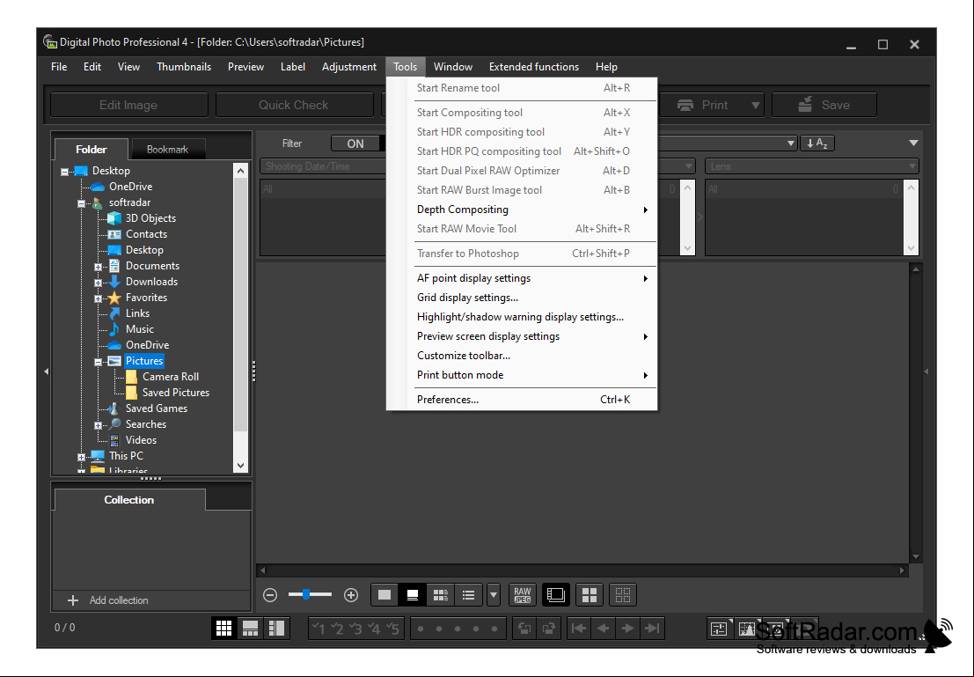974x677 pixels.
Task: Collapse filter panel with top-right triangle
Action: click(x=913, y=143)
